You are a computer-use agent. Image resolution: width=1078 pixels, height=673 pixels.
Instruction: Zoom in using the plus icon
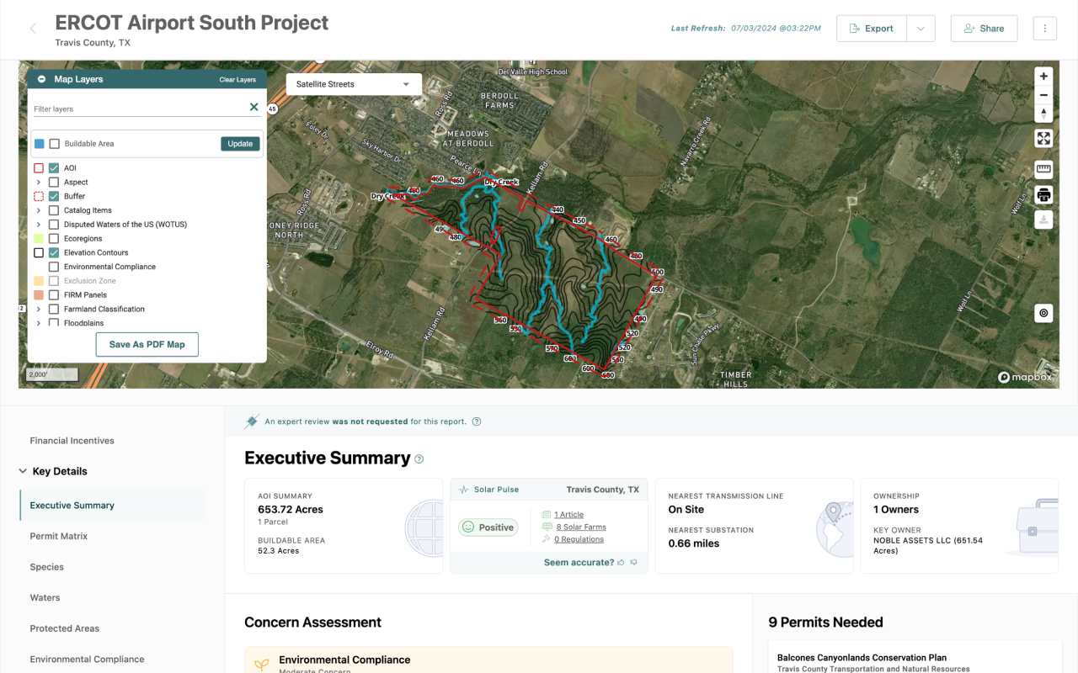point(1043,75)
